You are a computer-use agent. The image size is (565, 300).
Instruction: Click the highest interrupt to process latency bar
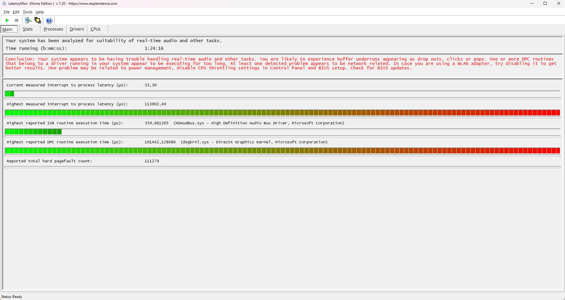tap(282, 113)
